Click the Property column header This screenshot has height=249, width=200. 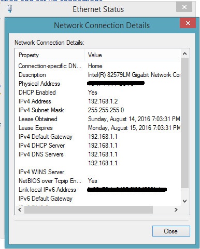(x=50, y=55)
